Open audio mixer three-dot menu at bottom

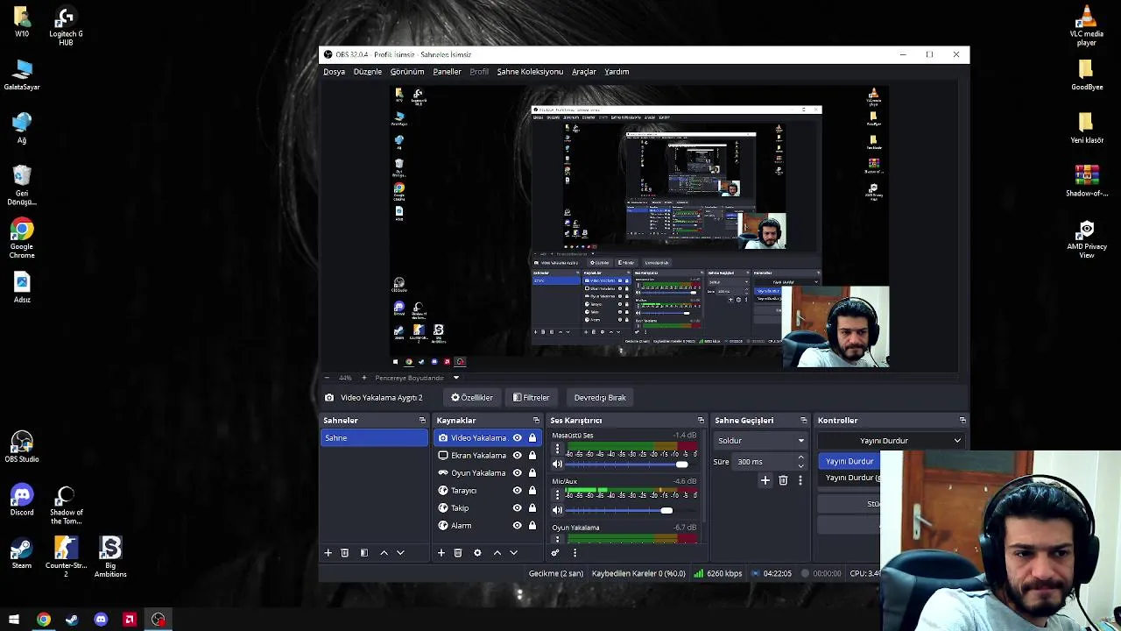point(575,553)
